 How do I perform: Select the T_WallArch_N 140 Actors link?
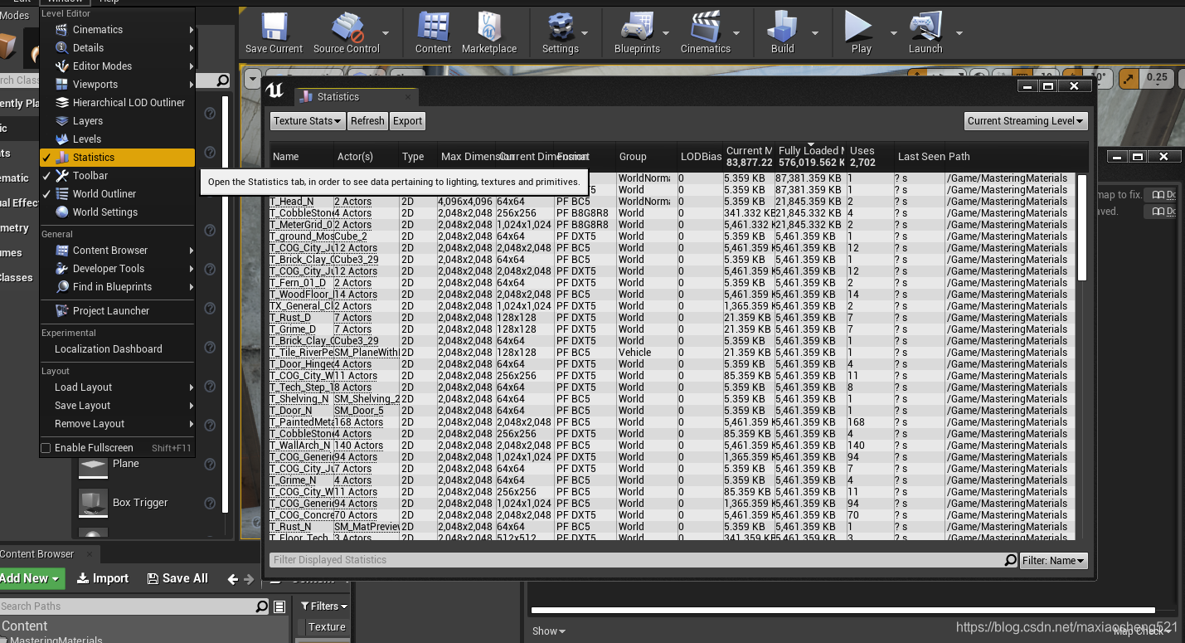pyautogui.click(x=359, y=446)
